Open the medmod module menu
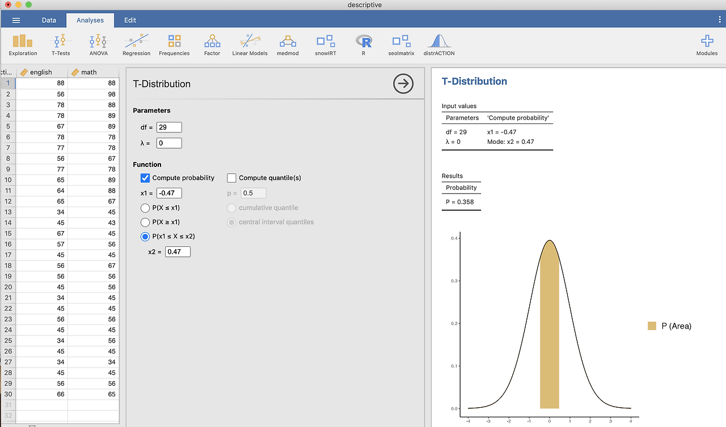Viewport: 726px width, 427px height. click(288, 45)
